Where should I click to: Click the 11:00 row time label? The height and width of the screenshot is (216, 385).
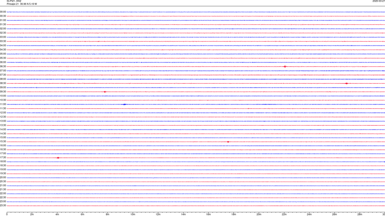pos(3,104)
